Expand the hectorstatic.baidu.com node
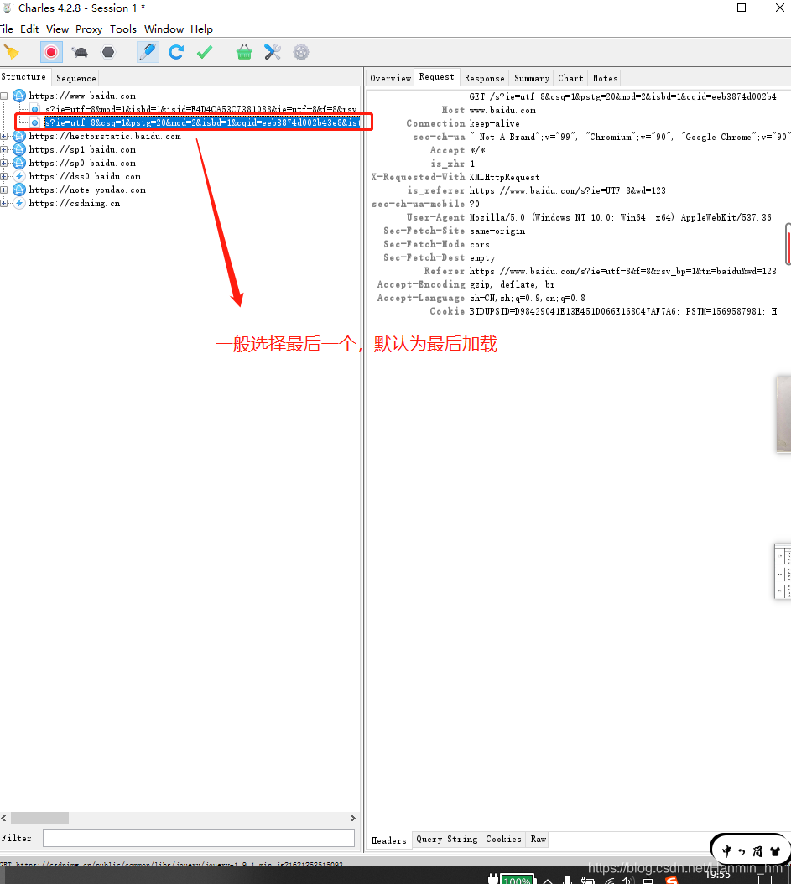The width and height of the screenshot is (791, 884). pos(4,137)
